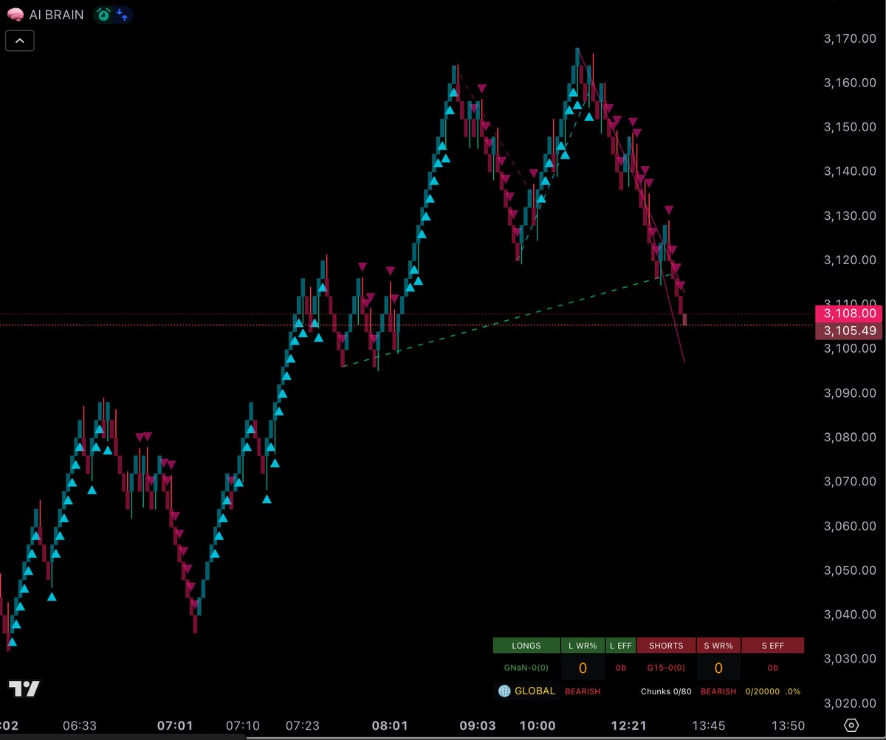Click the L EFF table header
Image resolution: width=886 pixels, height=740 pixels.
tap(621, 646)
